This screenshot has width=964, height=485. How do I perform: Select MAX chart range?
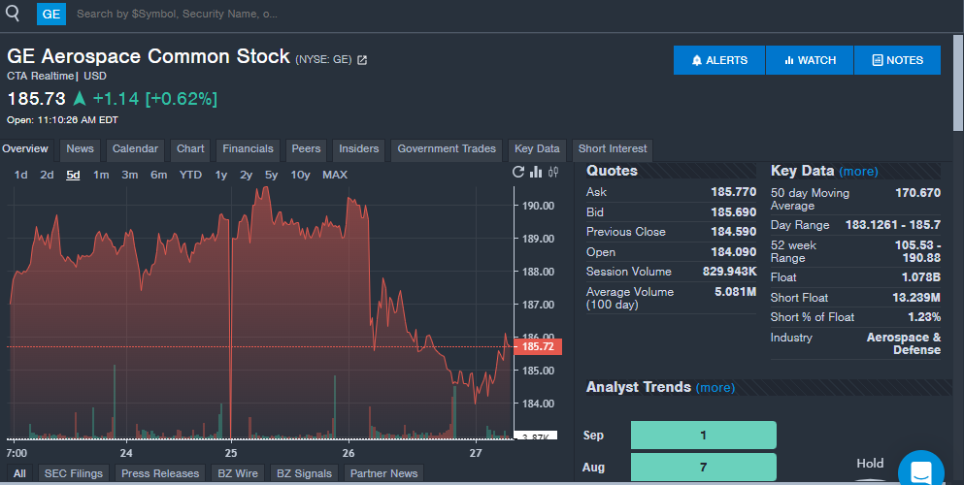335,175
